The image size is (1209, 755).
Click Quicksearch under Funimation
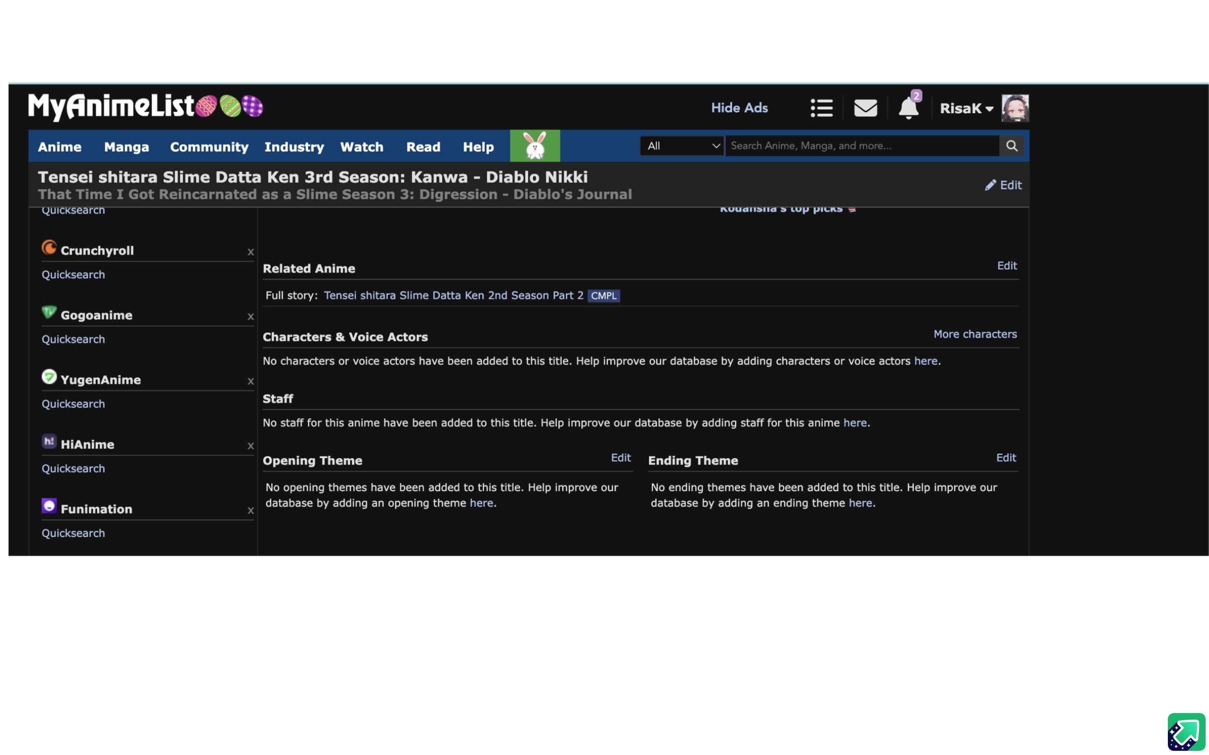pyautogui.click(x=73, y=533)
